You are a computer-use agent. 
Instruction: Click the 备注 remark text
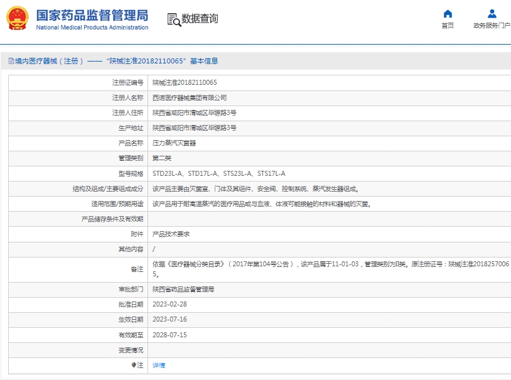pos(330,269)
